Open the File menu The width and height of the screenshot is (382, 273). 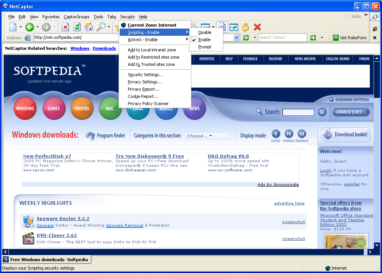click(11, 17)
